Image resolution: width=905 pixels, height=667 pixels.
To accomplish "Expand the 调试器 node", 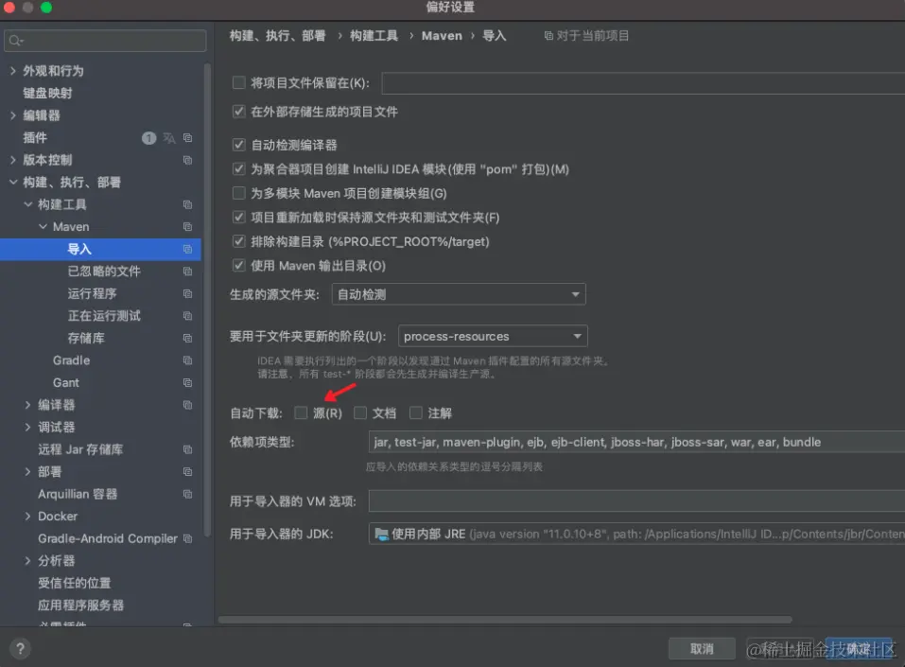I will coord(27,428).
